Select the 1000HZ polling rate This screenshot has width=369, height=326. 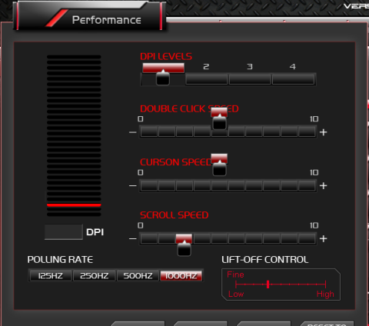[181, 276]
